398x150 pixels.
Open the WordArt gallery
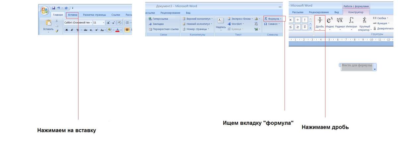pyautogui.click(x=235, y=24)
